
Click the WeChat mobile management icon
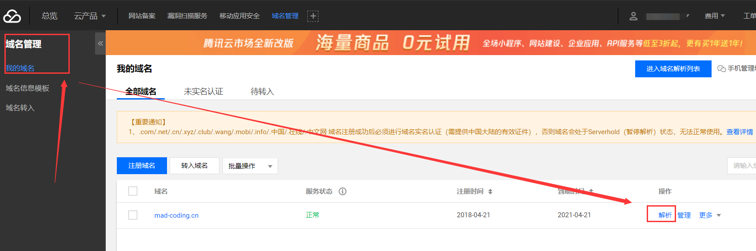tap(721, 68)
